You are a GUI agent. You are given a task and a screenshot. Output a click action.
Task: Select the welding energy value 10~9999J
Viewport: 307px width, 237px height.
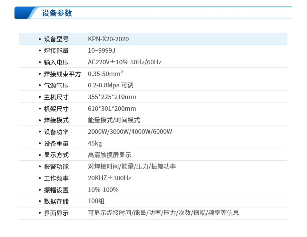[101, 51]
